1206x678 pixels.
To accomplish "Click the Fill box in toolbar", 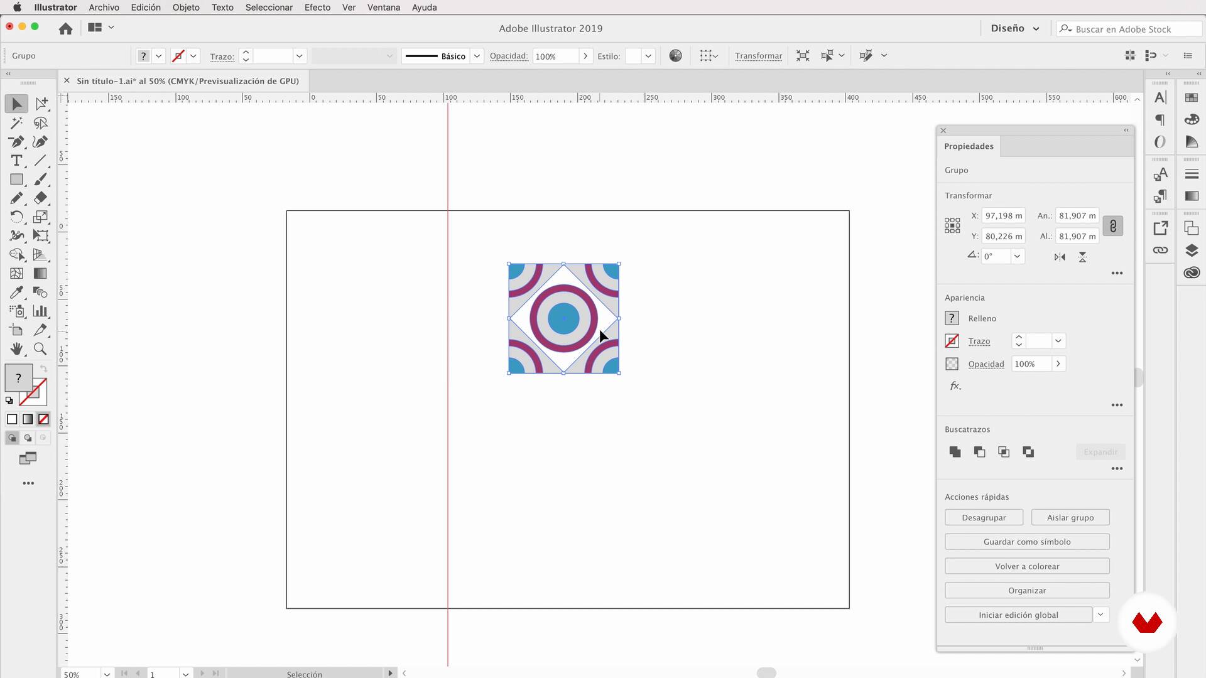I will click(18, 377).
